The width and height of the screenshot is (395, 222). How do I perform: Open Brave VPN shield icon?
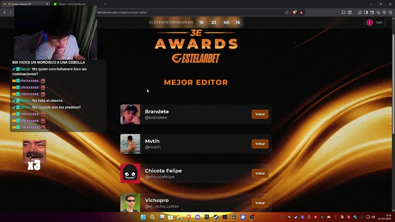coord(384,12)
